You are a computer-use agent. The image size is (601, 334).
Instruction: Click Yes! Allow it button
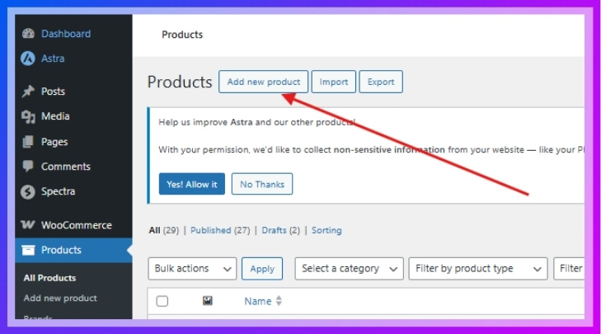point(191,184)
